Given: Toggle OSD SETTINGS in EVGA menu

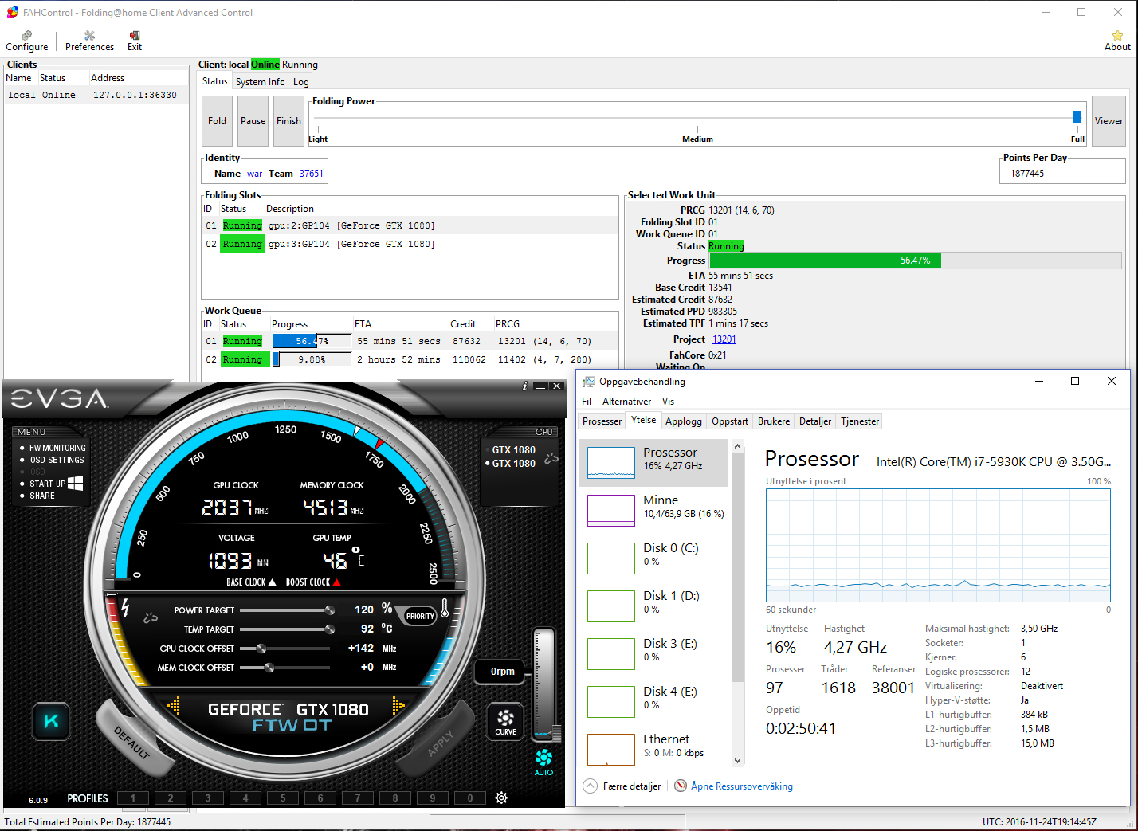Looking at the screenshot, I should [x=57, y=460].
